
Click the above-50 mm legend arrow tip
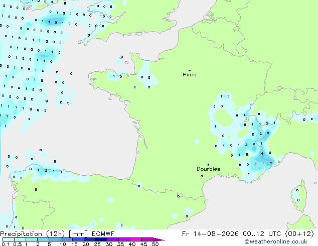pos(159,239)
